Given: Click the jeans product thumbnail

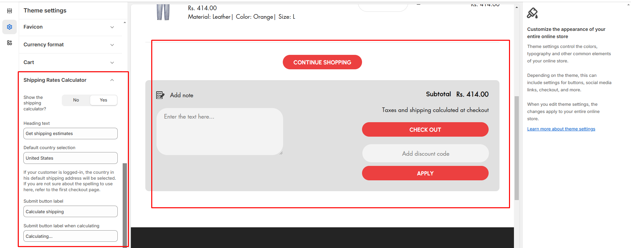Looking at the screenshot, I should [x=163, y=12].
